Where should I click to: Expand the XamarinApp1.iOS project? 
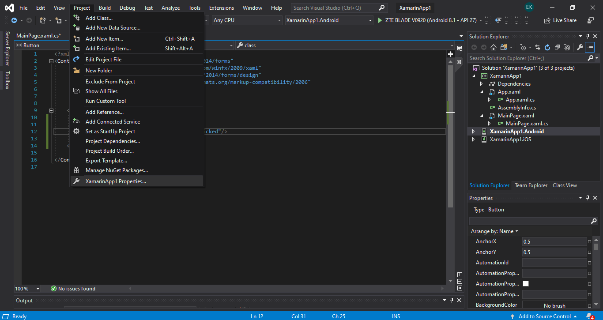coord(474,139)
